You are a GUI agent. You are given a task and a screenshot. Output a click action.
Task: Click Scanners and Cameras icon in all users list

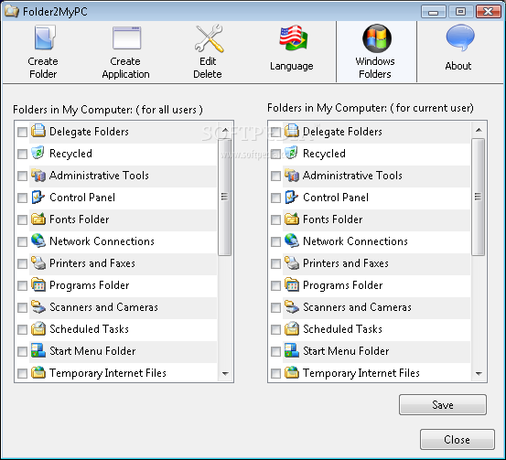[38, 306]
